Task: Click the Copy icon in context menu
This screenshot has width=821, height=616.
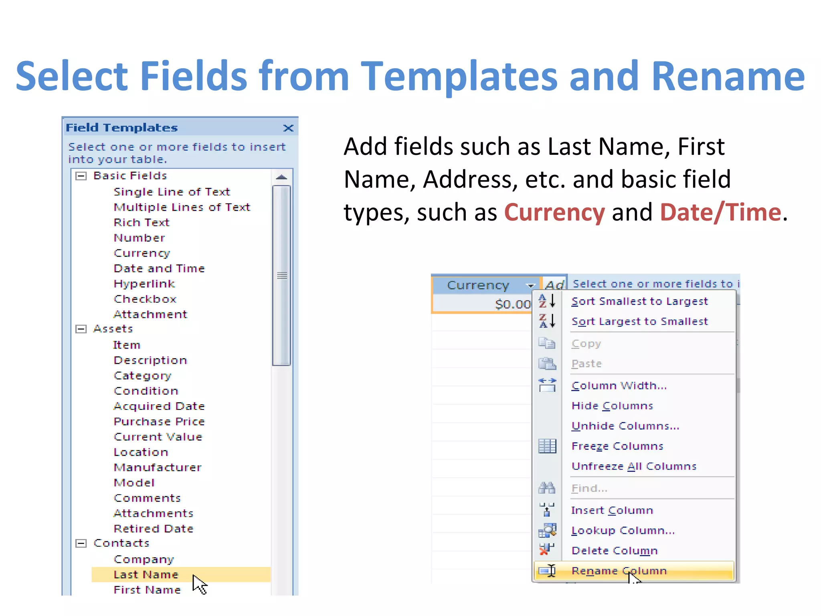Action: [547, 343]
